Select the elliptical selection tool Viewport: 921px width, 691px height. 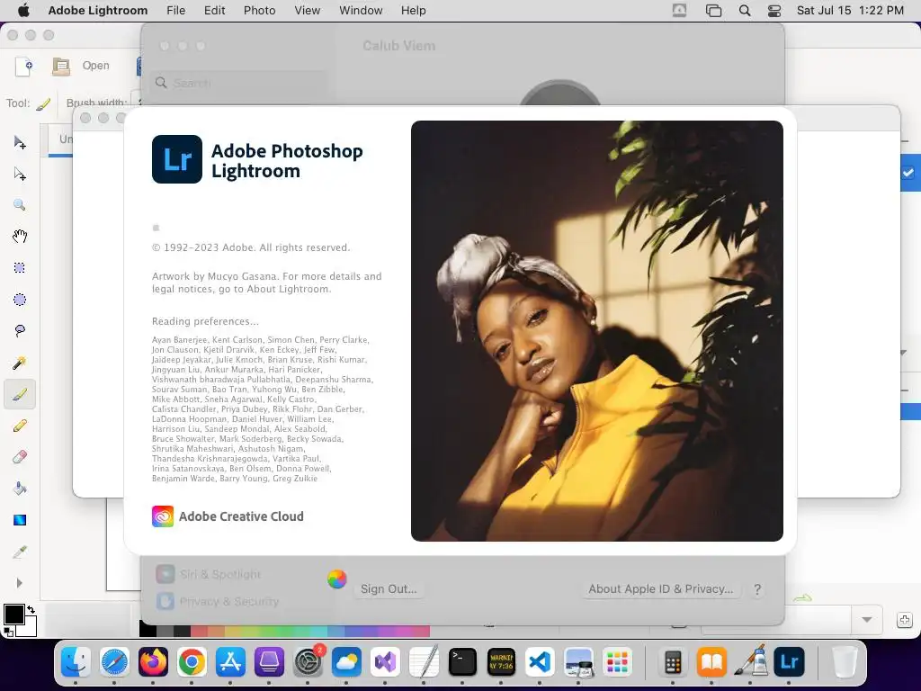pyautogui.click(x=20, y=300)
